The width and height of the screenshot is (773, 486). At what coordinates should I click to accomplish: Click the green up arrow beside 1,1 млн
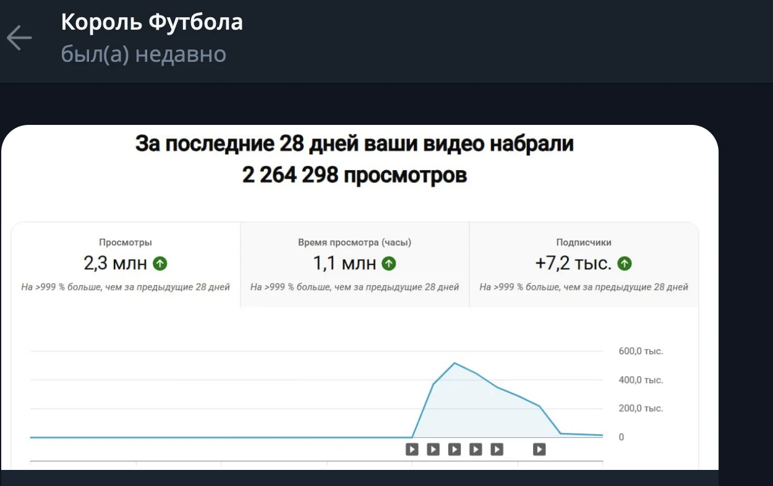(x=389, y=264)
